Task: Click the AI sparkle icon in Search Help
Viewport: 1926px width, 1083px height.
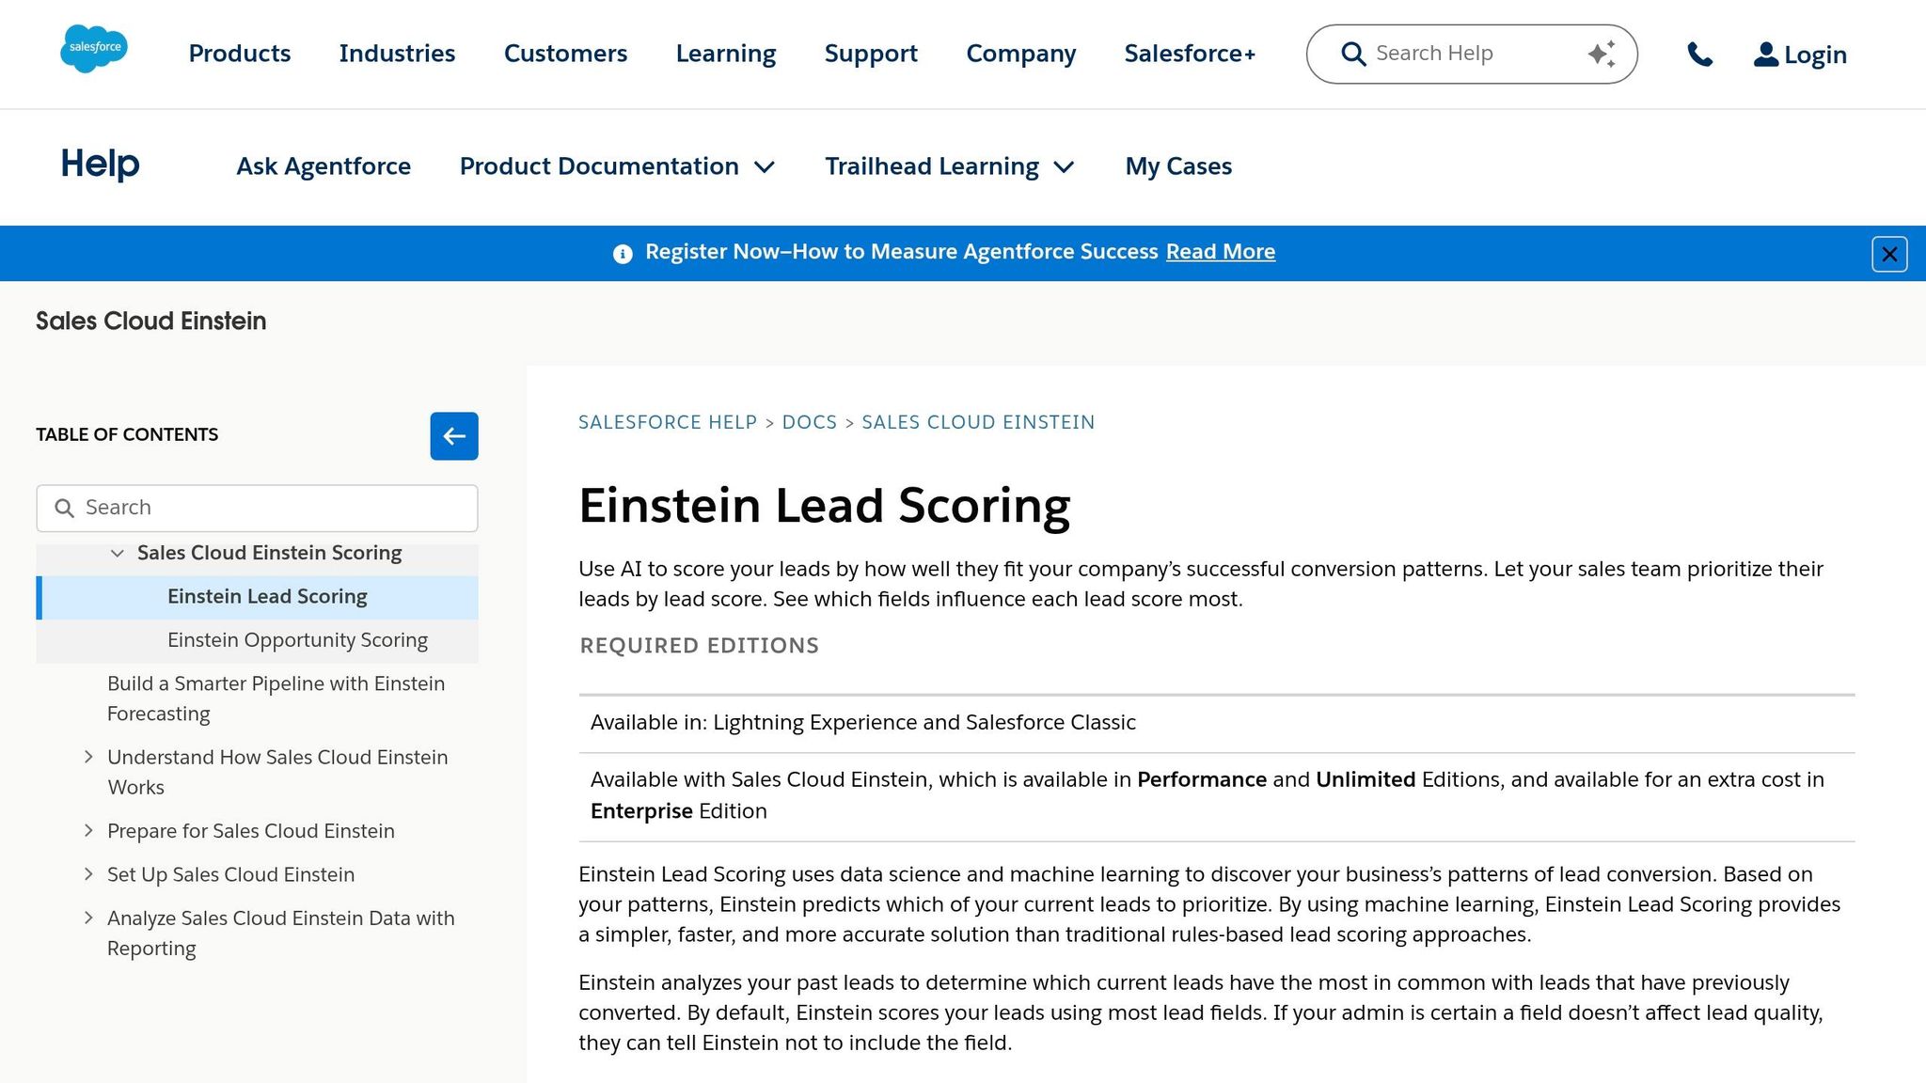Action: point(1602,54)
